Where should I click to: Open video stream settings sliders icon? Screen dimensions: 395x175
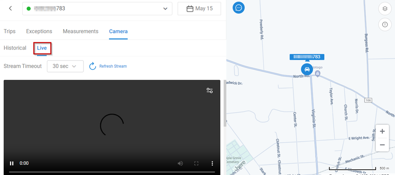[x=209, y=90]
